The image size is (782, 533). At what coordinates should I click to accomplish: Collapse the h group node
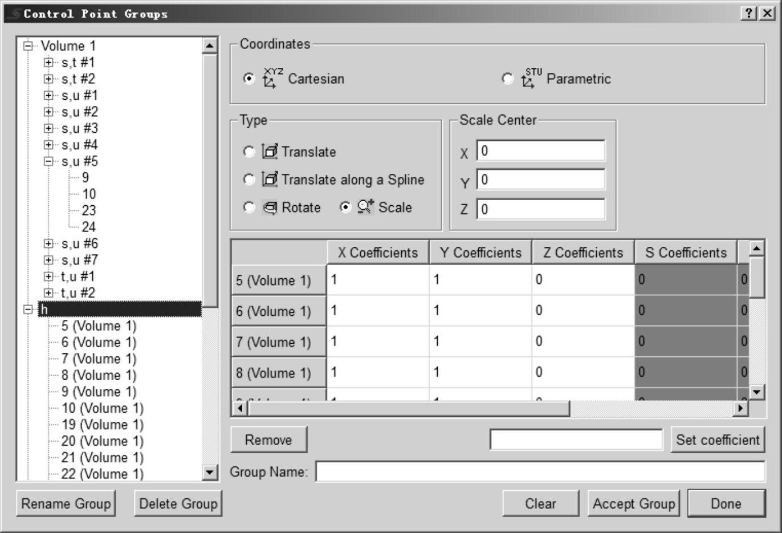click(28, 310)
